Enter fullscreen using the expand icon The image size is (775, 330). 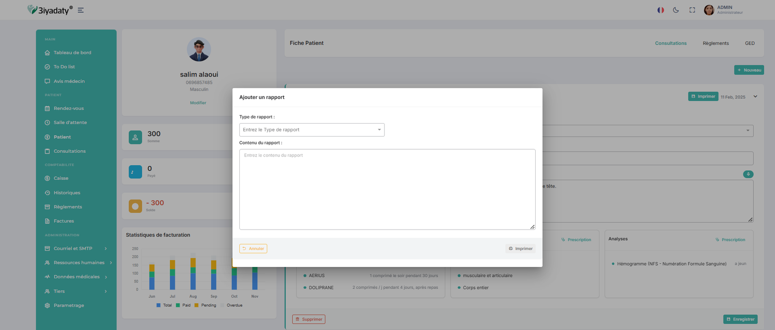[x=692, y=10]
